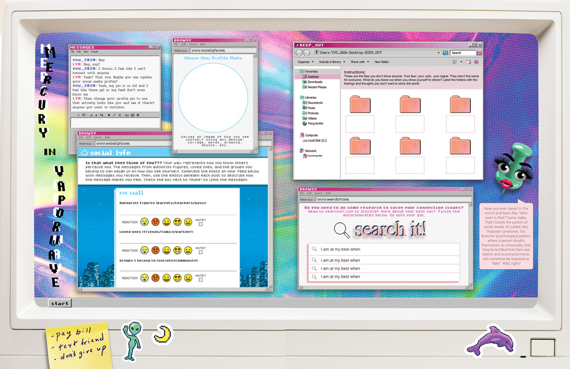Open the view options dropdown arrow in KEEP_OUT
The width and height of the screenshot is (570, 369).
(461, 62)
